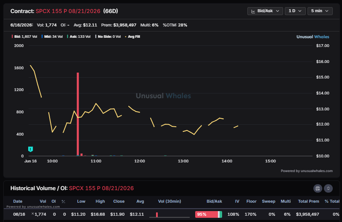Click the SPCX 155 P 08/21/2026 contract title

[x=68, y=11]
